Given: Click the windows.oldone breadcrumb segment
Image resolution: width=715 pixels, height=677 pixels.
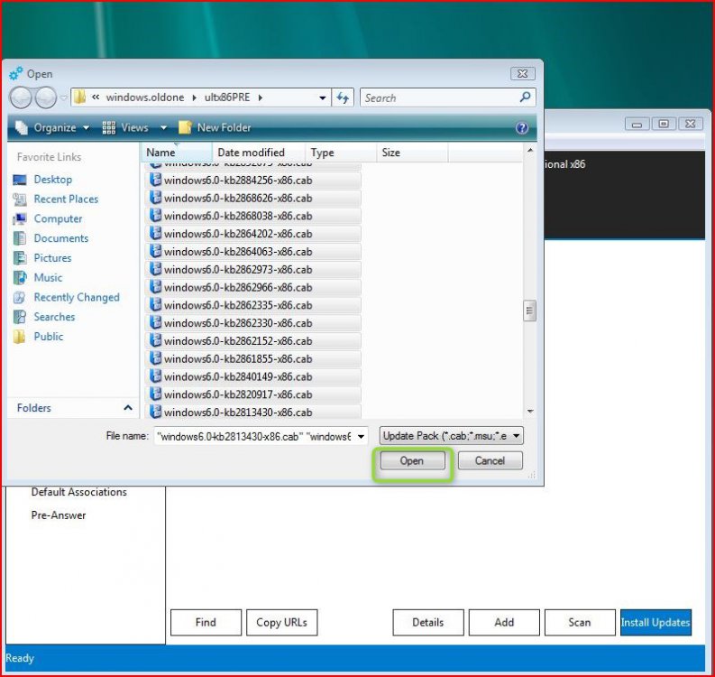Looking at the screenshot, I should tap(145, 97).
